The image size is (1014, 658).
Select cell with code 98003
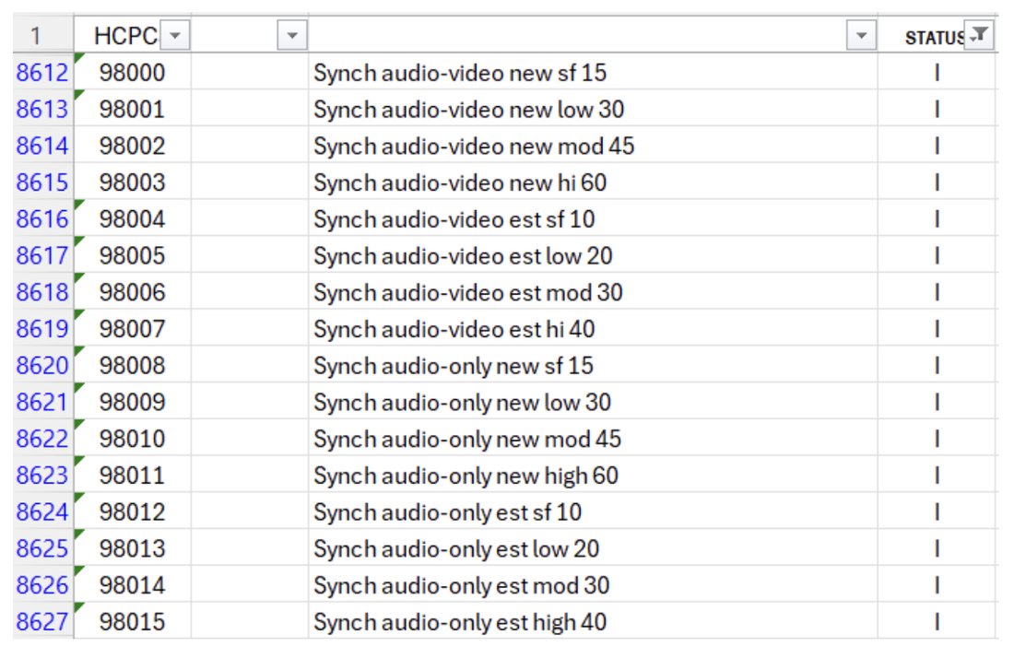133,182
